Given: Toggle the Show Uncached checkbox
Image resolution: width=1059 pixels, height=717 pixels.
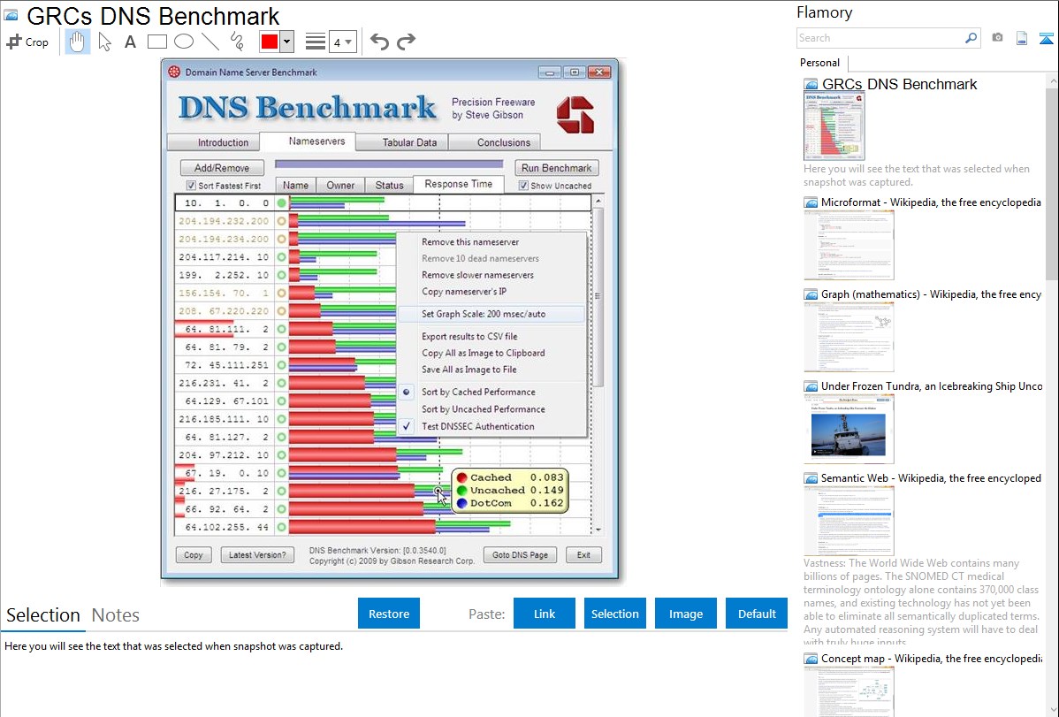Looking at the screenshot, I should pos(523,186).
